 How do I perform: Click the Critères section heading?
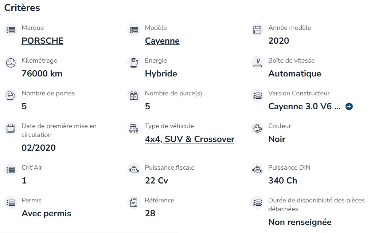22,8
